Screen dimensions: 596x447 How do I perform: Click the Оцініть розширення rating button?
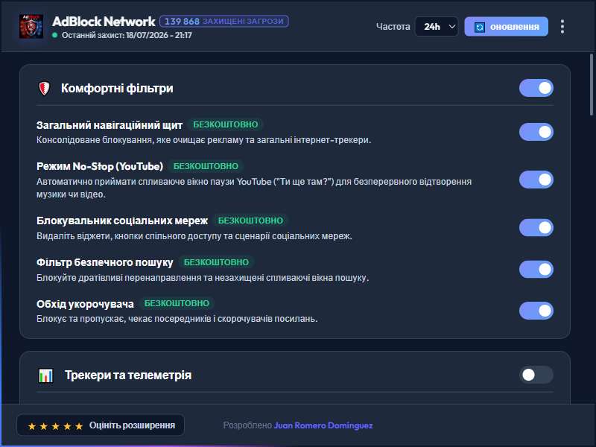(101, 425)
